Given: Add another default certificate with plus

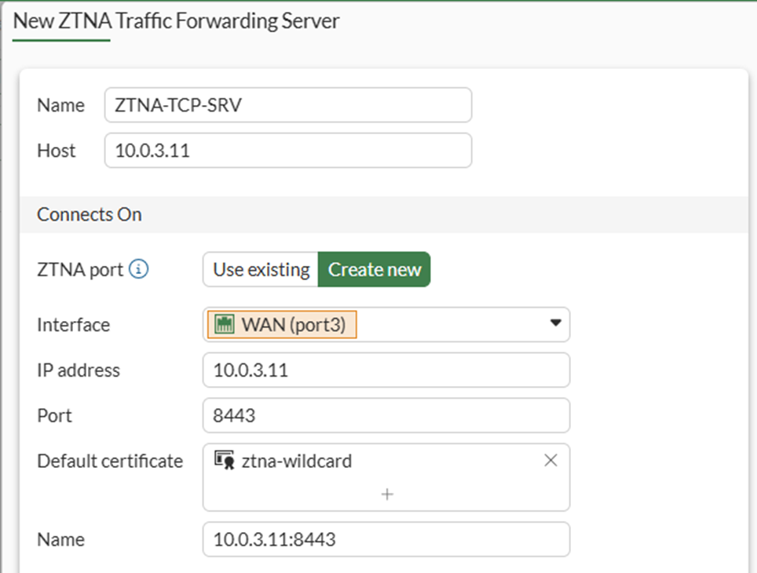Looking at the screenshot, I should [x=386, y=495].
